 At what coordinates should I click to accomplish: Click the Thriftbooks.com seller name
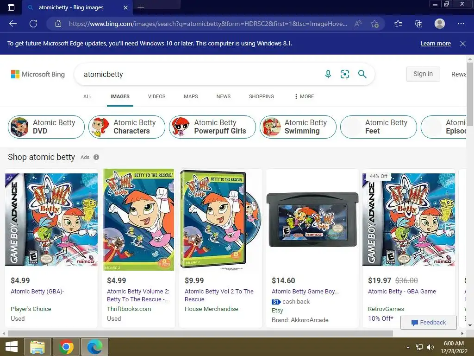(129, 309)
